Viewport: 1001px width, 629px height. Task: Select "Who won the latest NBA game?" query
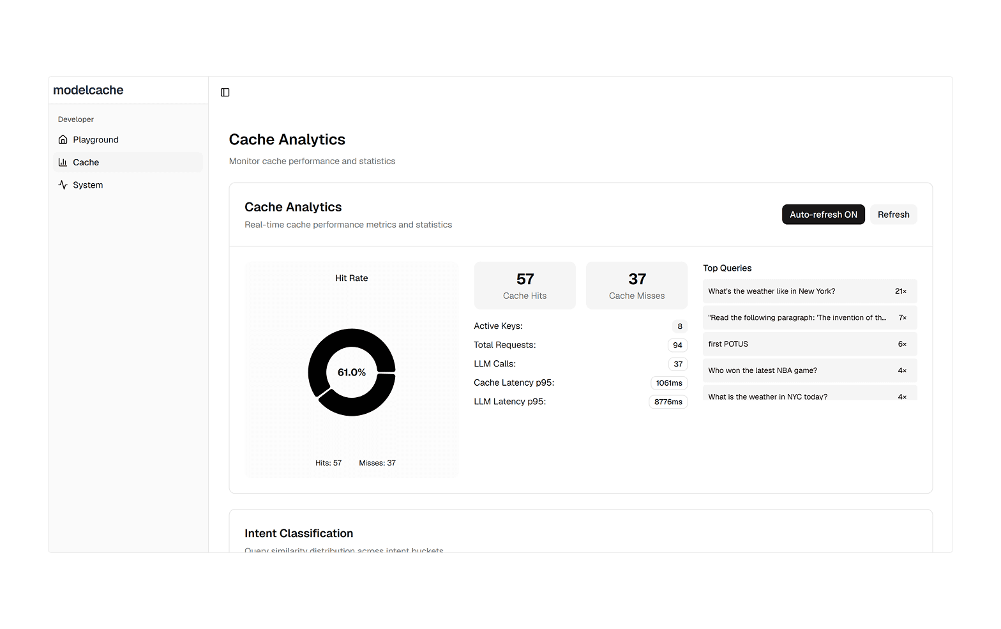pos(809,370)
